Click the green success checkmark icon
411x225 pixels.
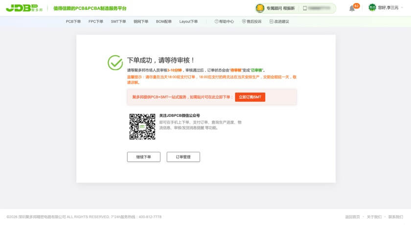point(115,63)
